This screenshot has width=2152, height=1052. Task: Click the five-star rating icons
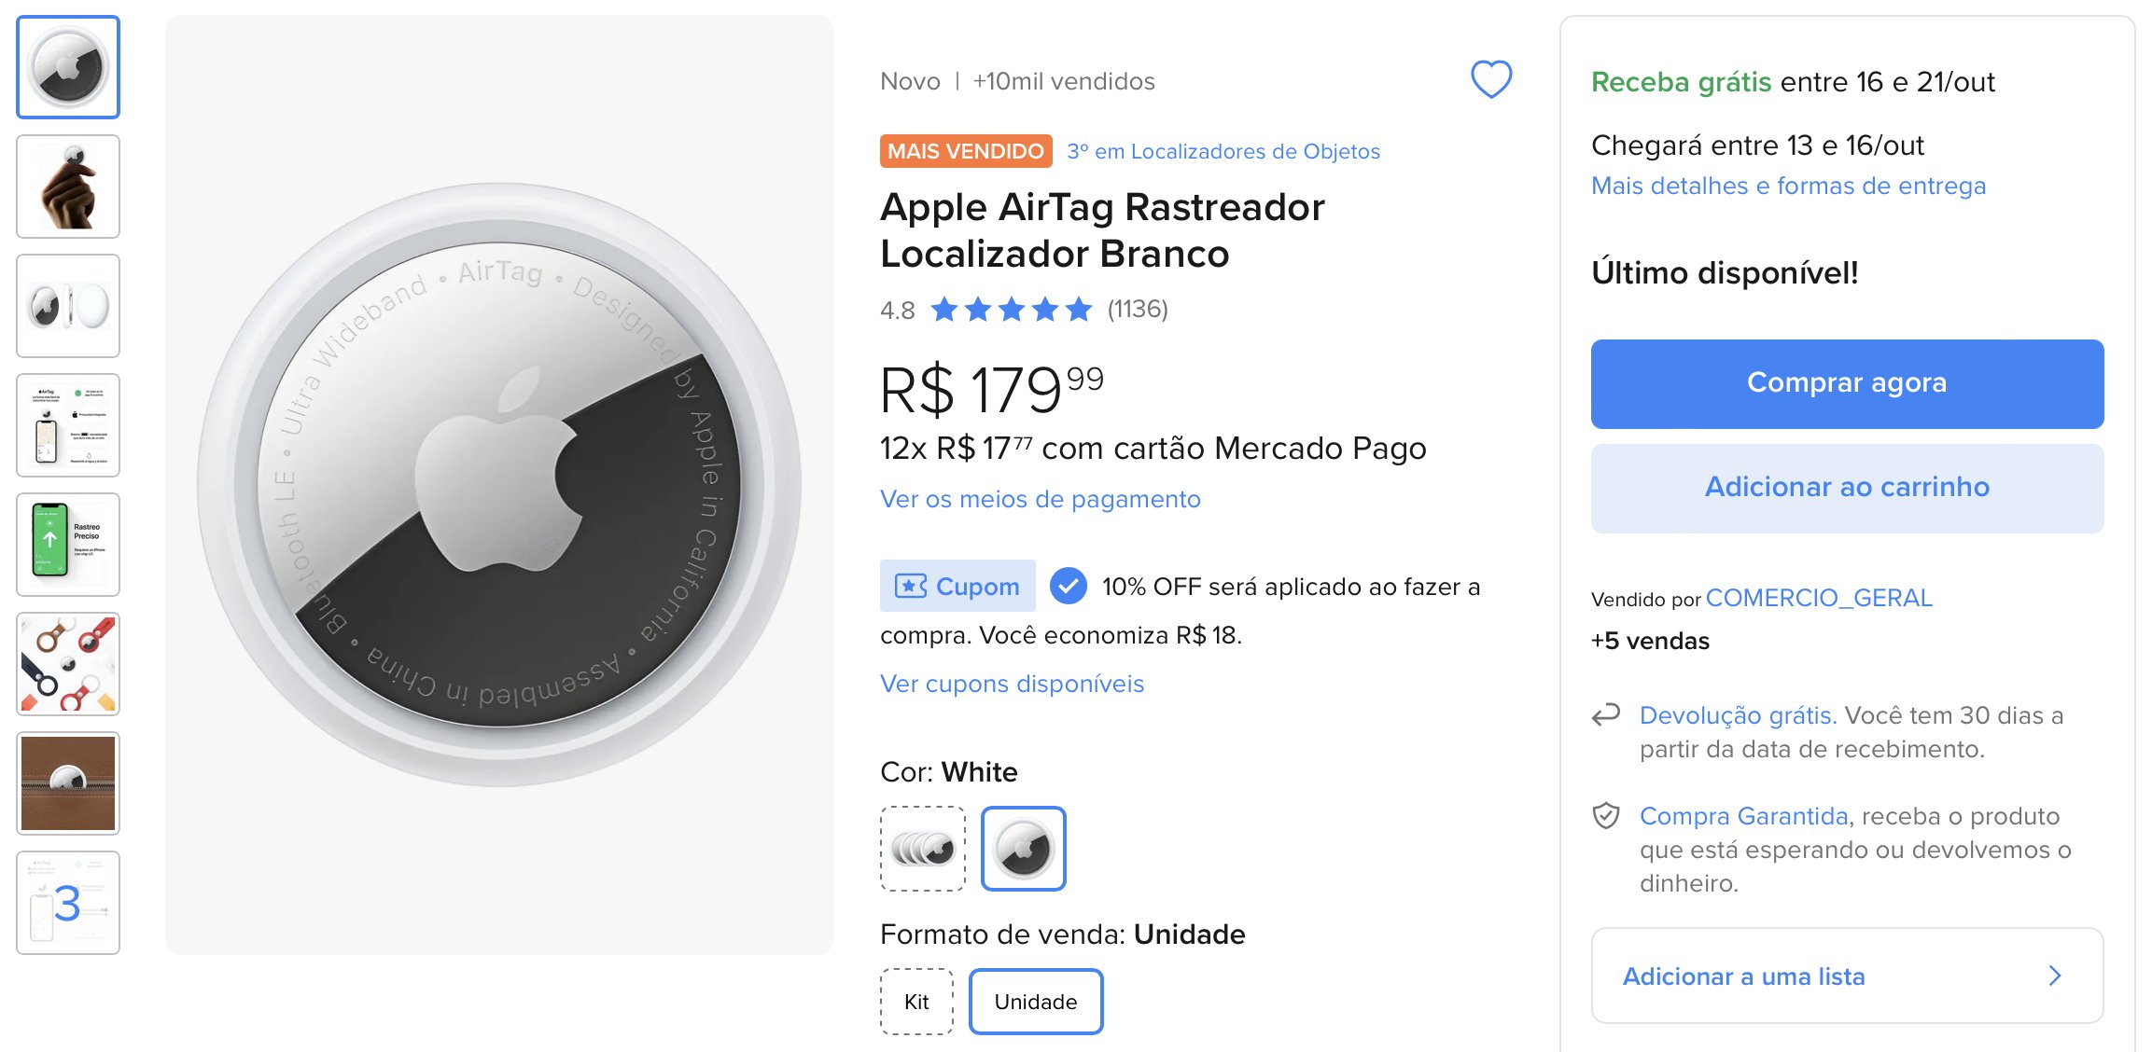(x=1011, y=309)
